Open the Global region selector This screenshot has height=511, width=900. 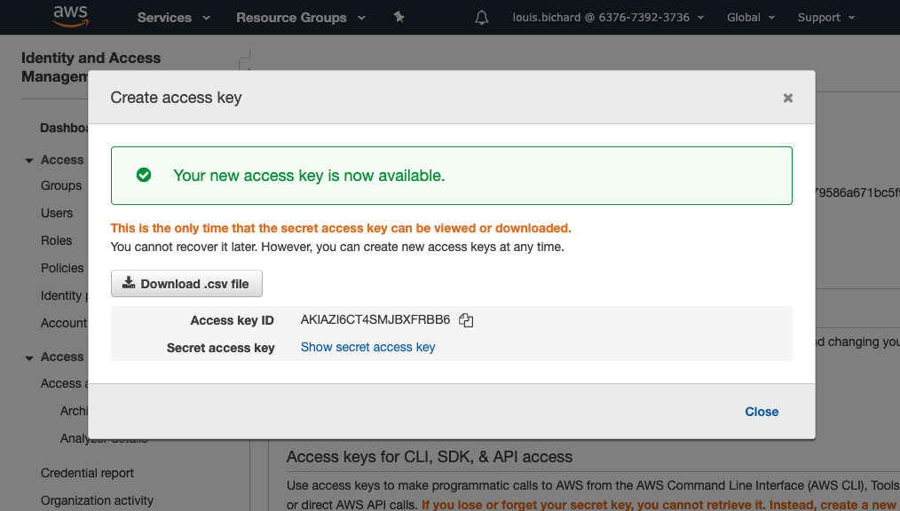750,17
